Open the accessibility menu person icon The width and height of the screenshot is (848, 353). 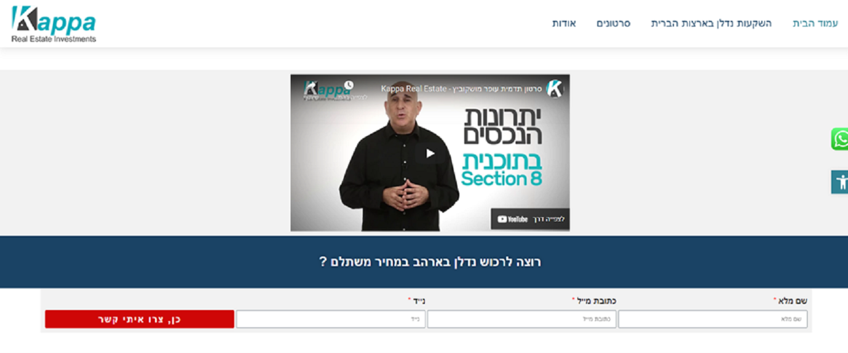[839, 182]
